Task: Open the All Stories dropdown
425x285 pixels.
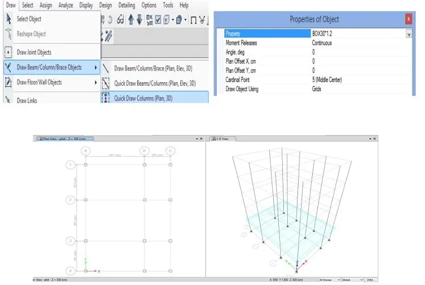Action: tap(329, 279)
